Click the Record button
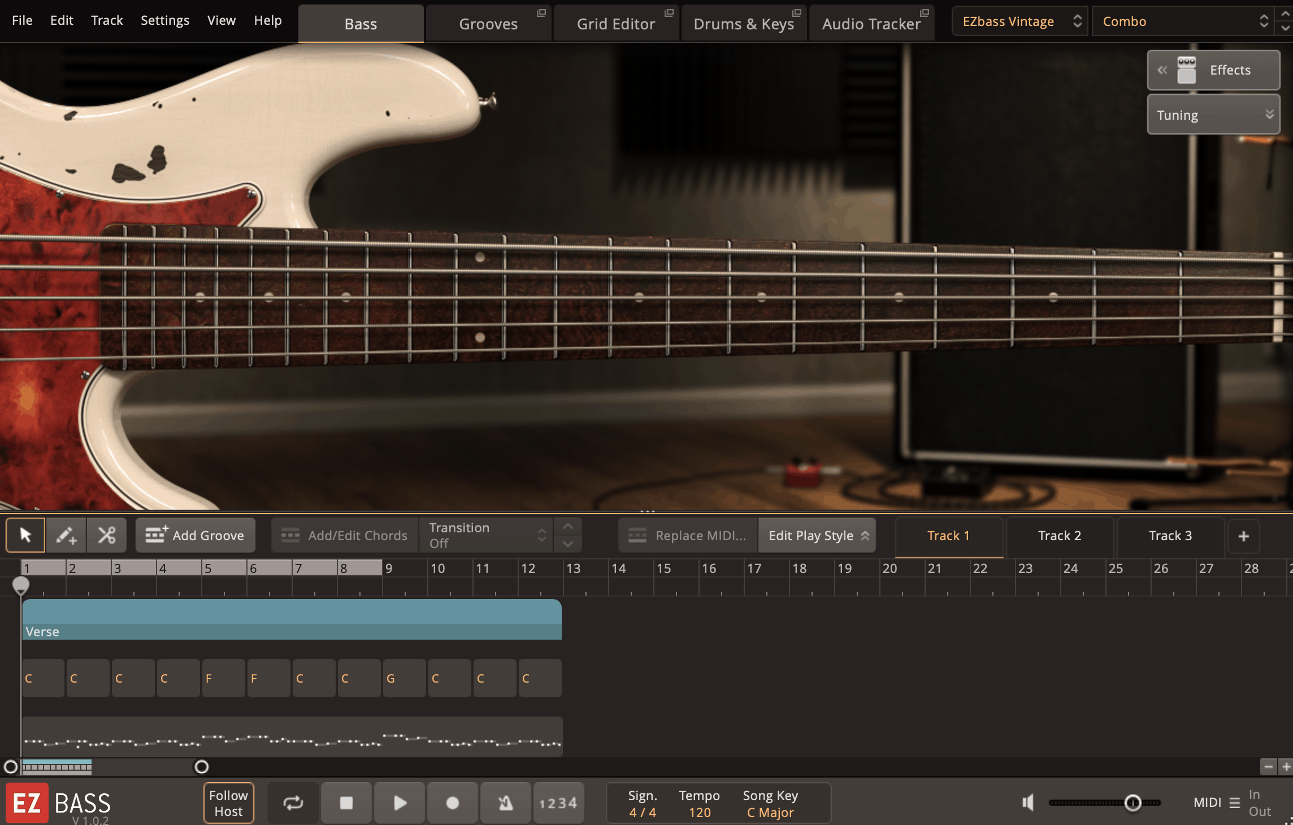 [x=452, y=803]
